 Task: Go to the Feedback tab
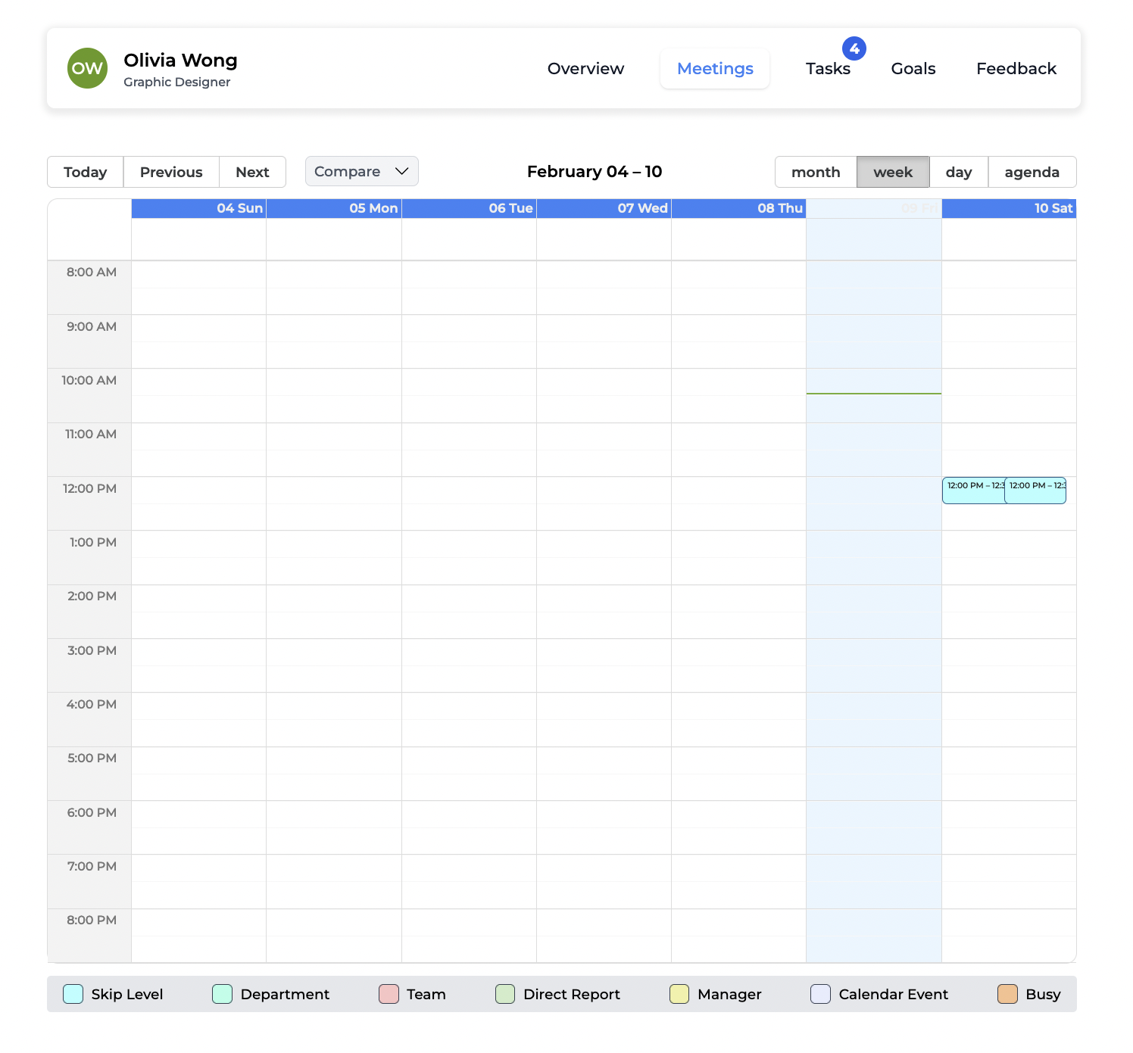point(1016,69)
